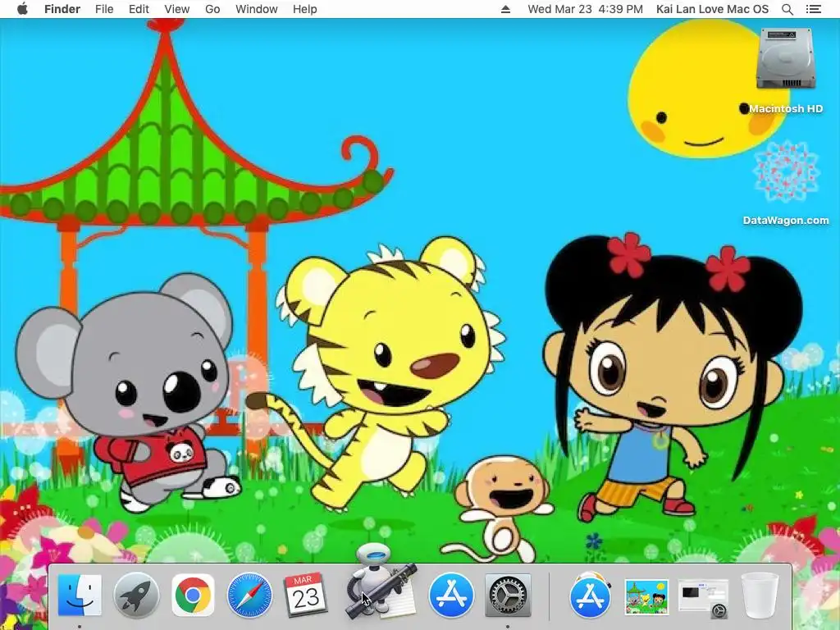Open the Edit menu
Viewport: 840px width, 630px height.
coord(139,9)
